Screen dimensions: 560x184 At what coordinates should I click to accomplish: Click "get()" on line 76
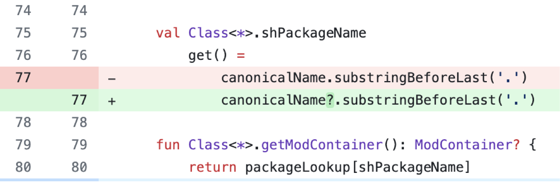pos(208,56)
